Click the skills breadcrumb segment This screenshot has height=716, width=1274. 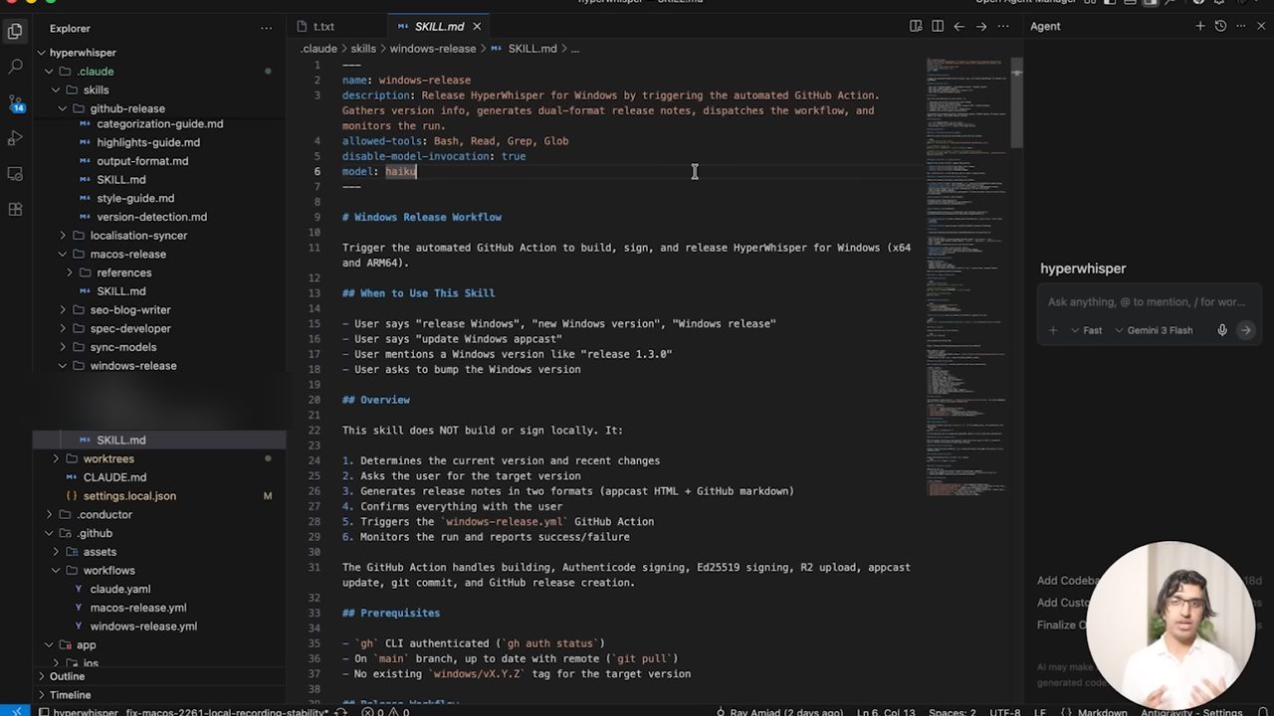point(362,49)
